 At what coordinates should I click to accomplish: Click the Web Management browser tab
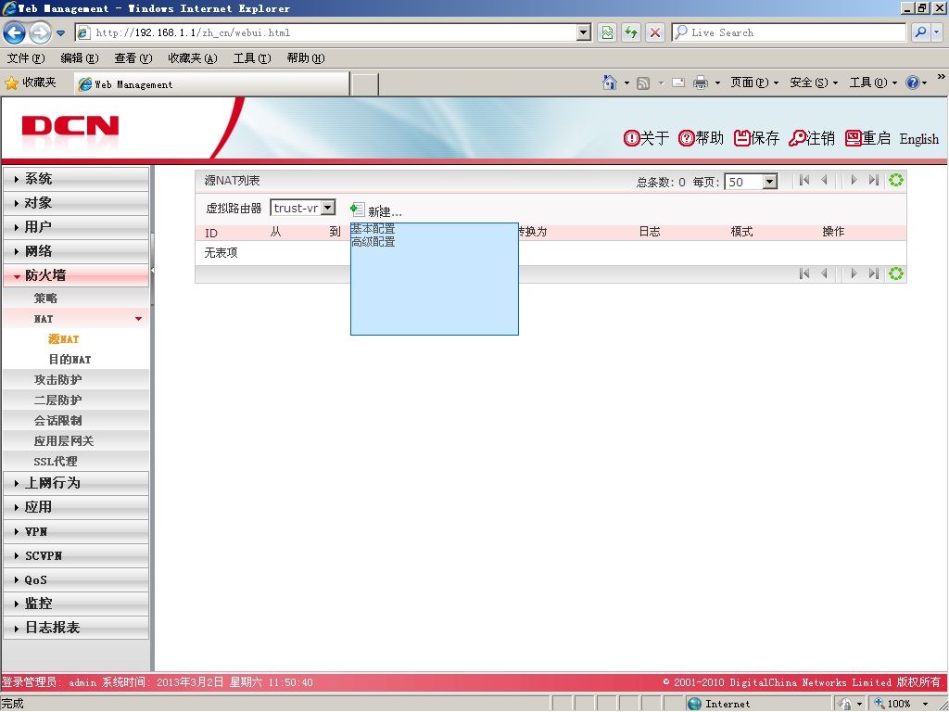(x=212, y=84)
